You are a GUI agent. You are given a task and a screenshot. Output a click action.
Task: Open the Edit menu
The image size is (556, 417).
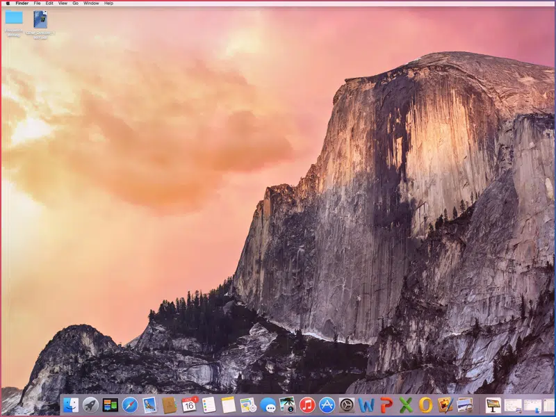[49, 3]
